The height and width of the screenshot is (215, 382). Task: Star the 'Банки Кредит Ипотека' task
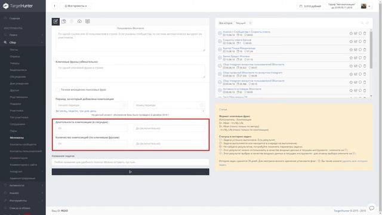click(x=351, y=58)
